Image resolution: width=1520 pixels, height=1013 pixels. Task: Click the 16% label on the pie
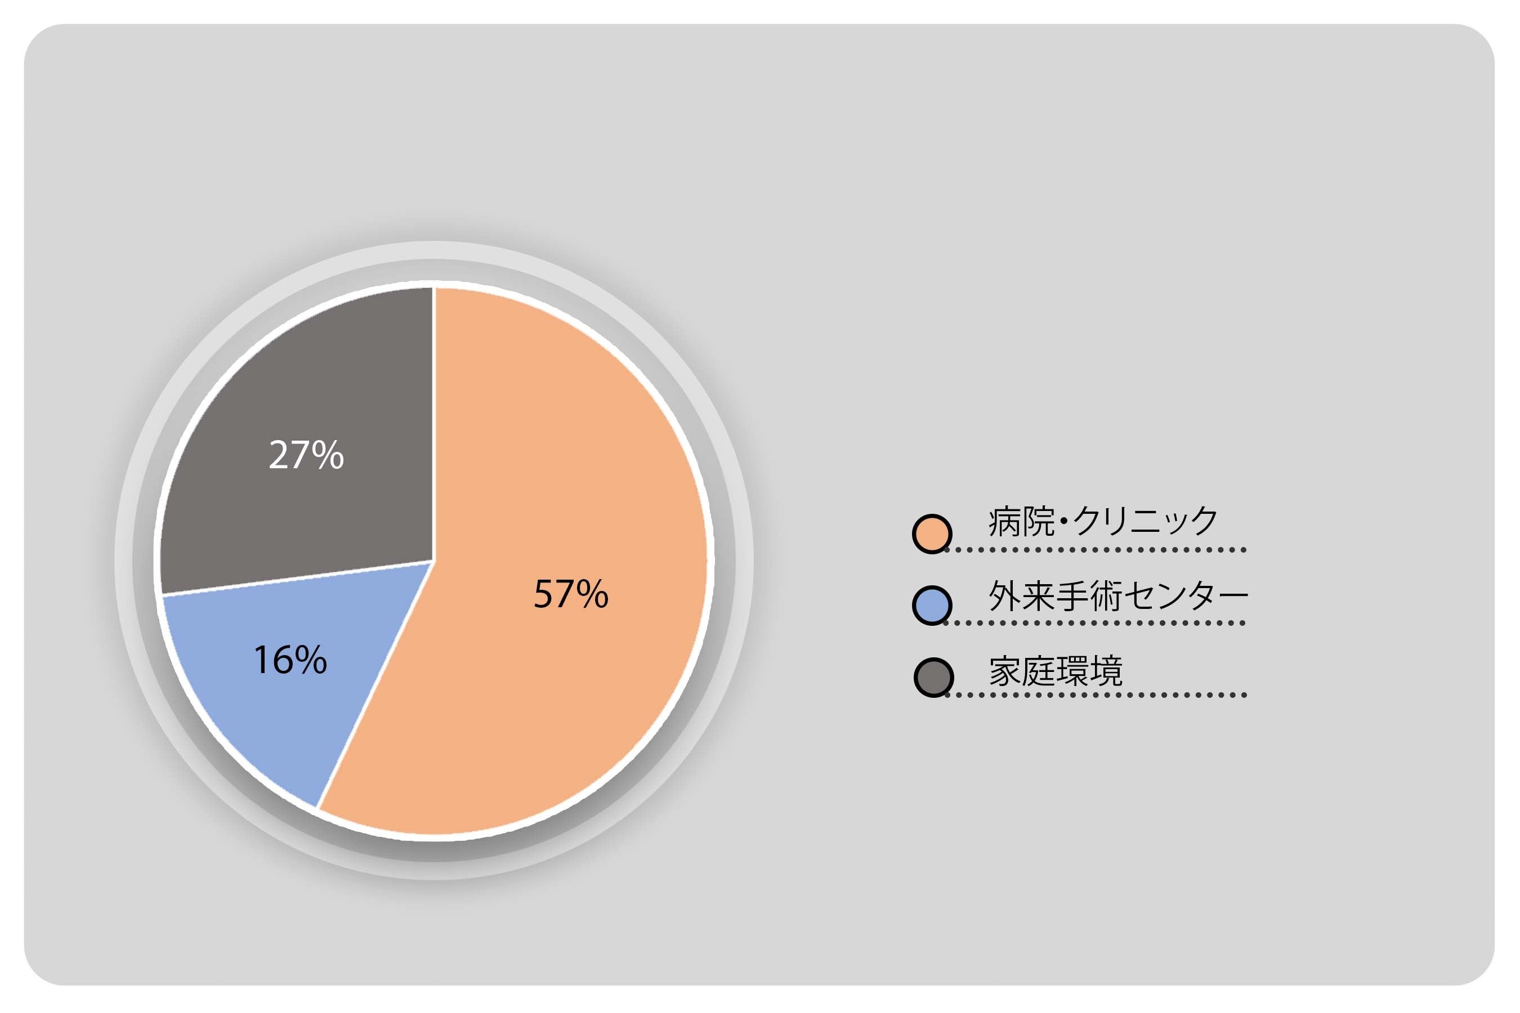tap(290, 660)
